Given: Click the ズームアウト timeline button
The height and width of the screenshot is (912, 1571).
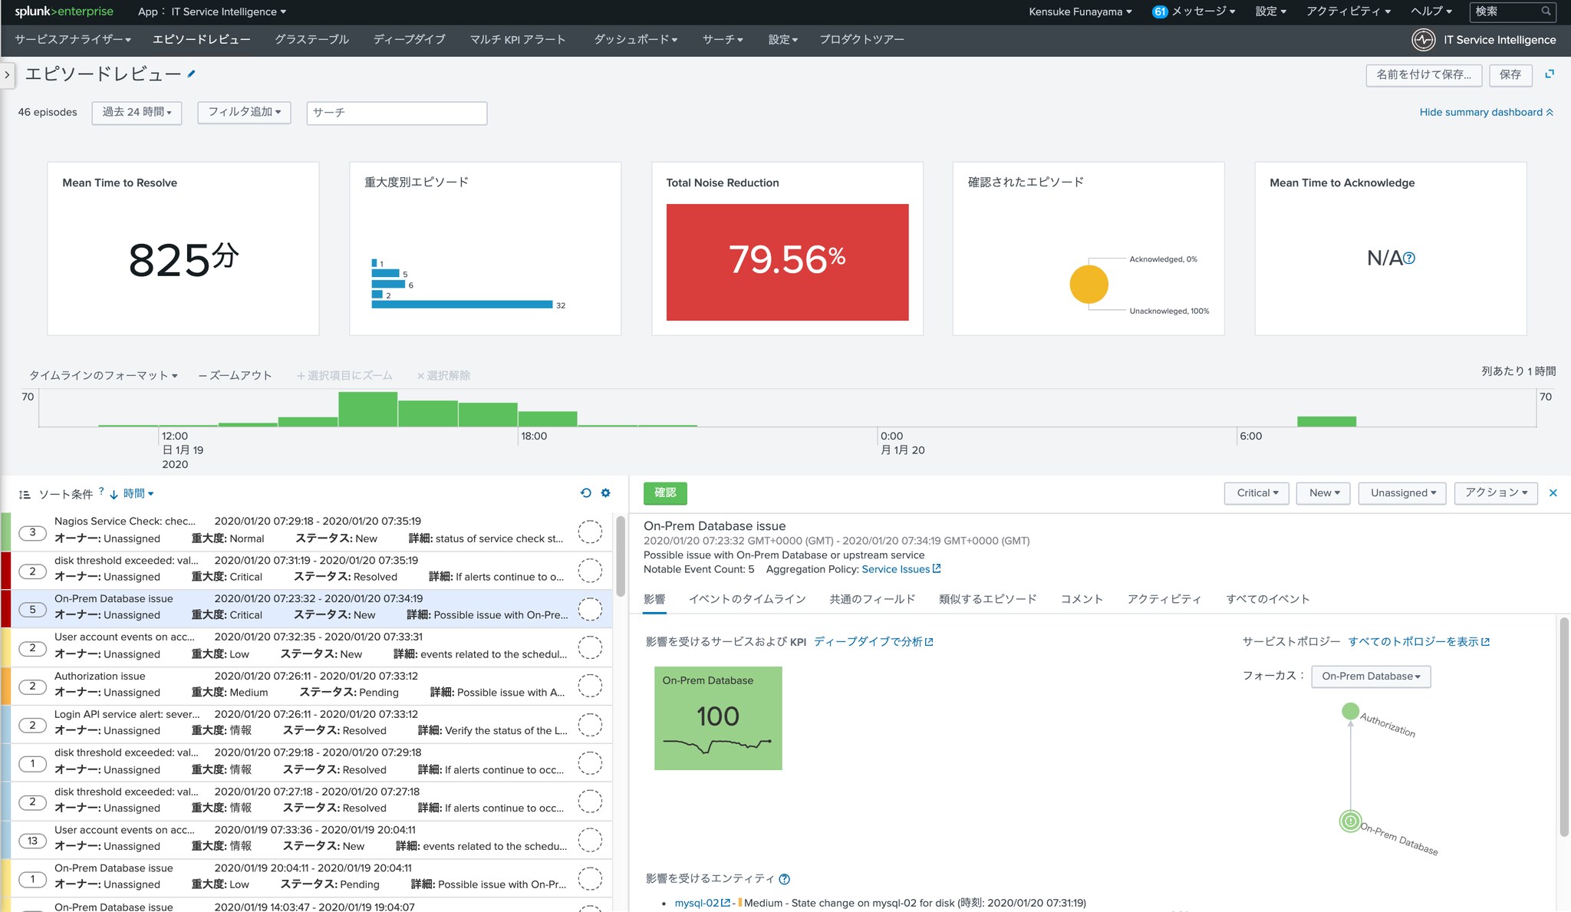Looking at the screenshot, I should click(x=235, y=375).
